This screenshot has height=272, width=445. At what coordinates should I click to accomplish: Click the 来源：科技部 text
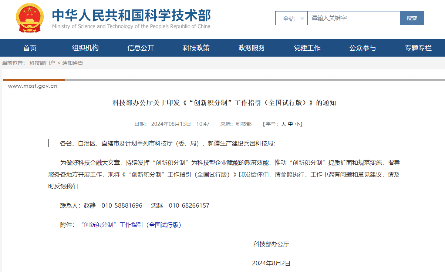(x=236, y=124)
